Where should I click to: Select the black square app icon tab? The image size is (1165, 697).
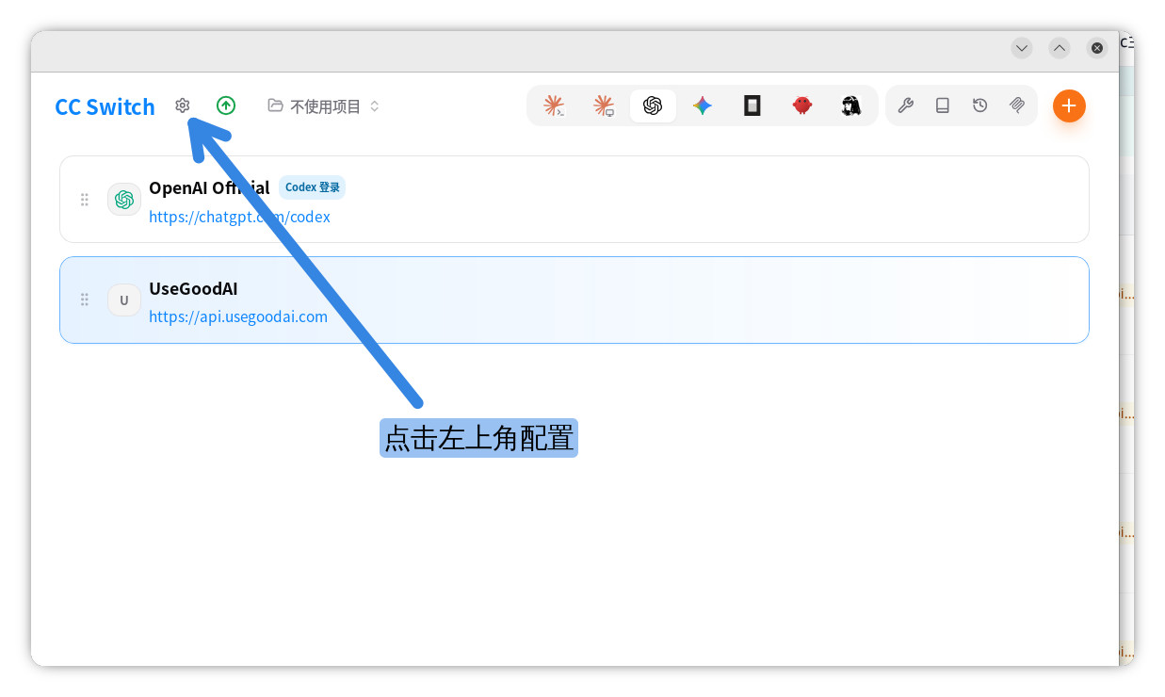tap(752, 105)
